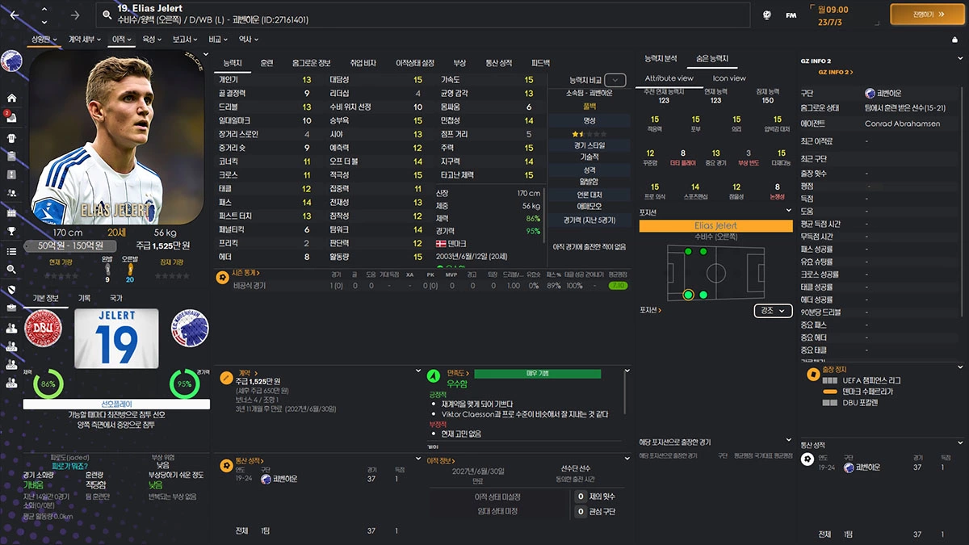Open the 강조 dropdown near the pitch
969x545 pixels.
(x=772, y=310)
